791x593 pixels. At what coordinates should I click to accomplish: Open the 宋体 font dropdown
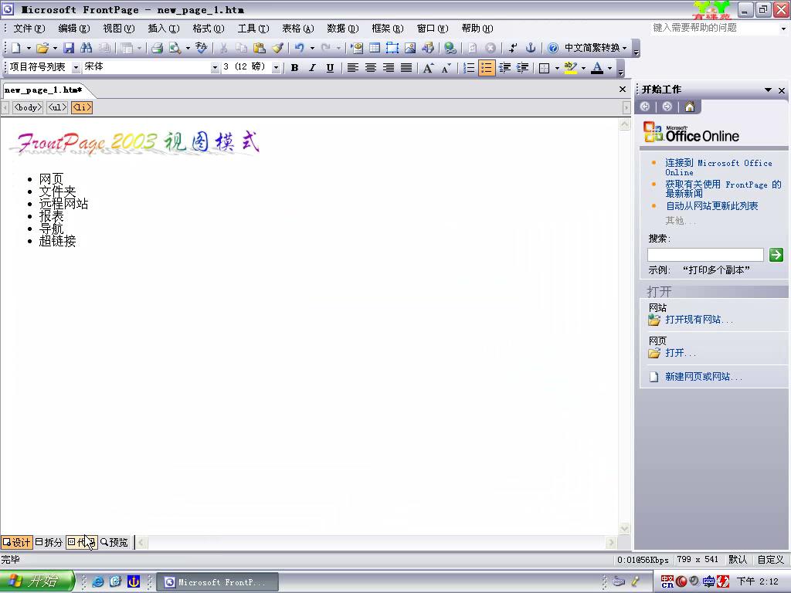point(215,68)
